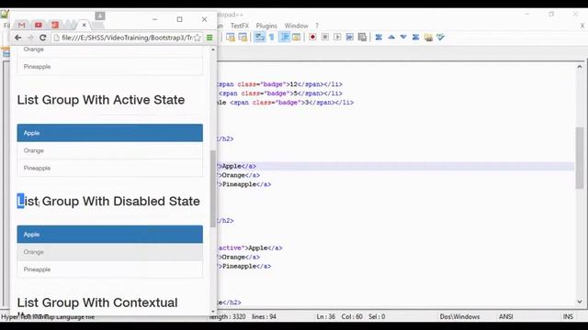Open the Plugins menu in Notepad++

pos(266,26)
